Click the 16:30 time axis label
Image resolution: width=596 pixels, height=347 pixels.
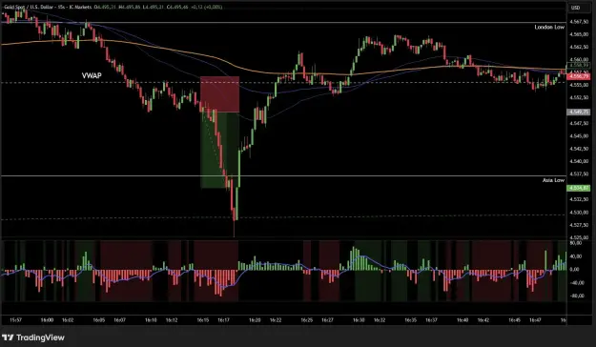(359, 320)
